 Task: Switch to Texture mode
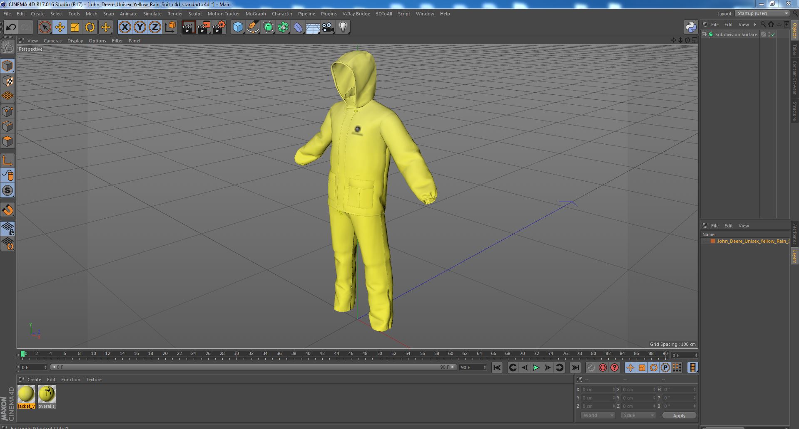click(7, 81)
